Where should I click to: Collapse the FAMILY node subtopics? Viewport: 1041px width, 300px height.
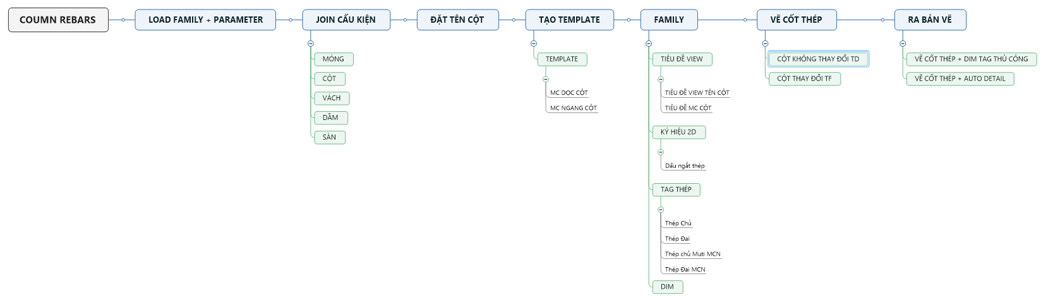pyautogui.click(x=649, y=44)
